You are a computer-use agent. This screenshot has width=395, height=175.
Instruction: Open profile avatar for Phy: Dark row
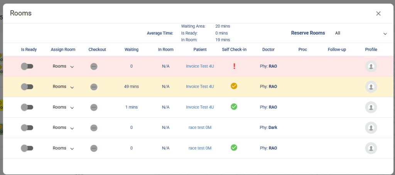tap(371, 127)
